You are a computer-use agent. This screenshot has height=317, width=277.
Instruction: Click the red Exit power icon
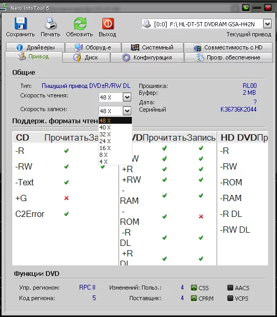pyautogui.click(x=108, y=24)
